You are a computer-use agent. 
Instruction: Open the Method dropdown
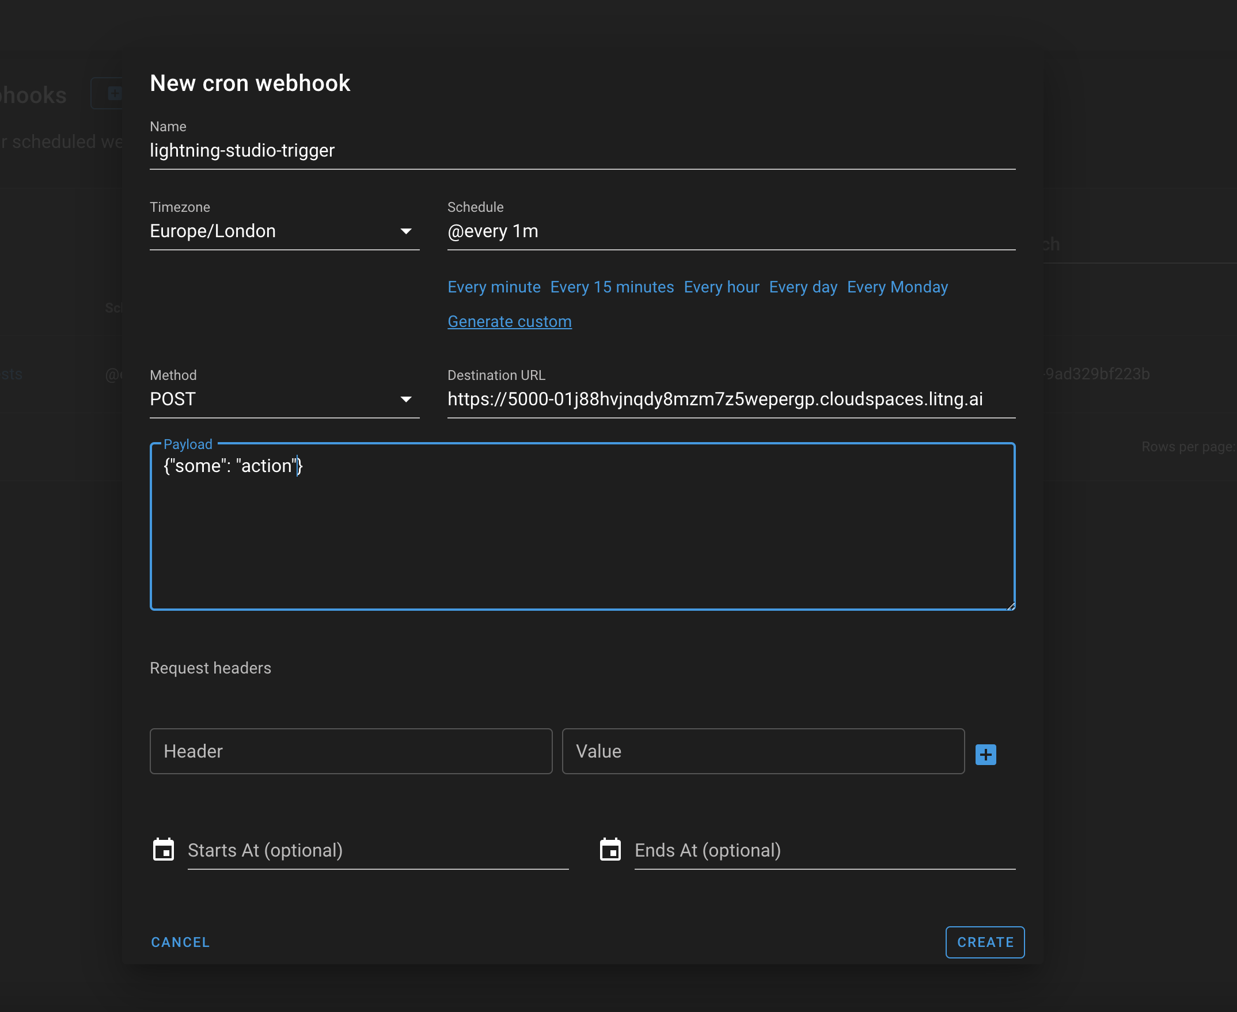click(263, 400)
